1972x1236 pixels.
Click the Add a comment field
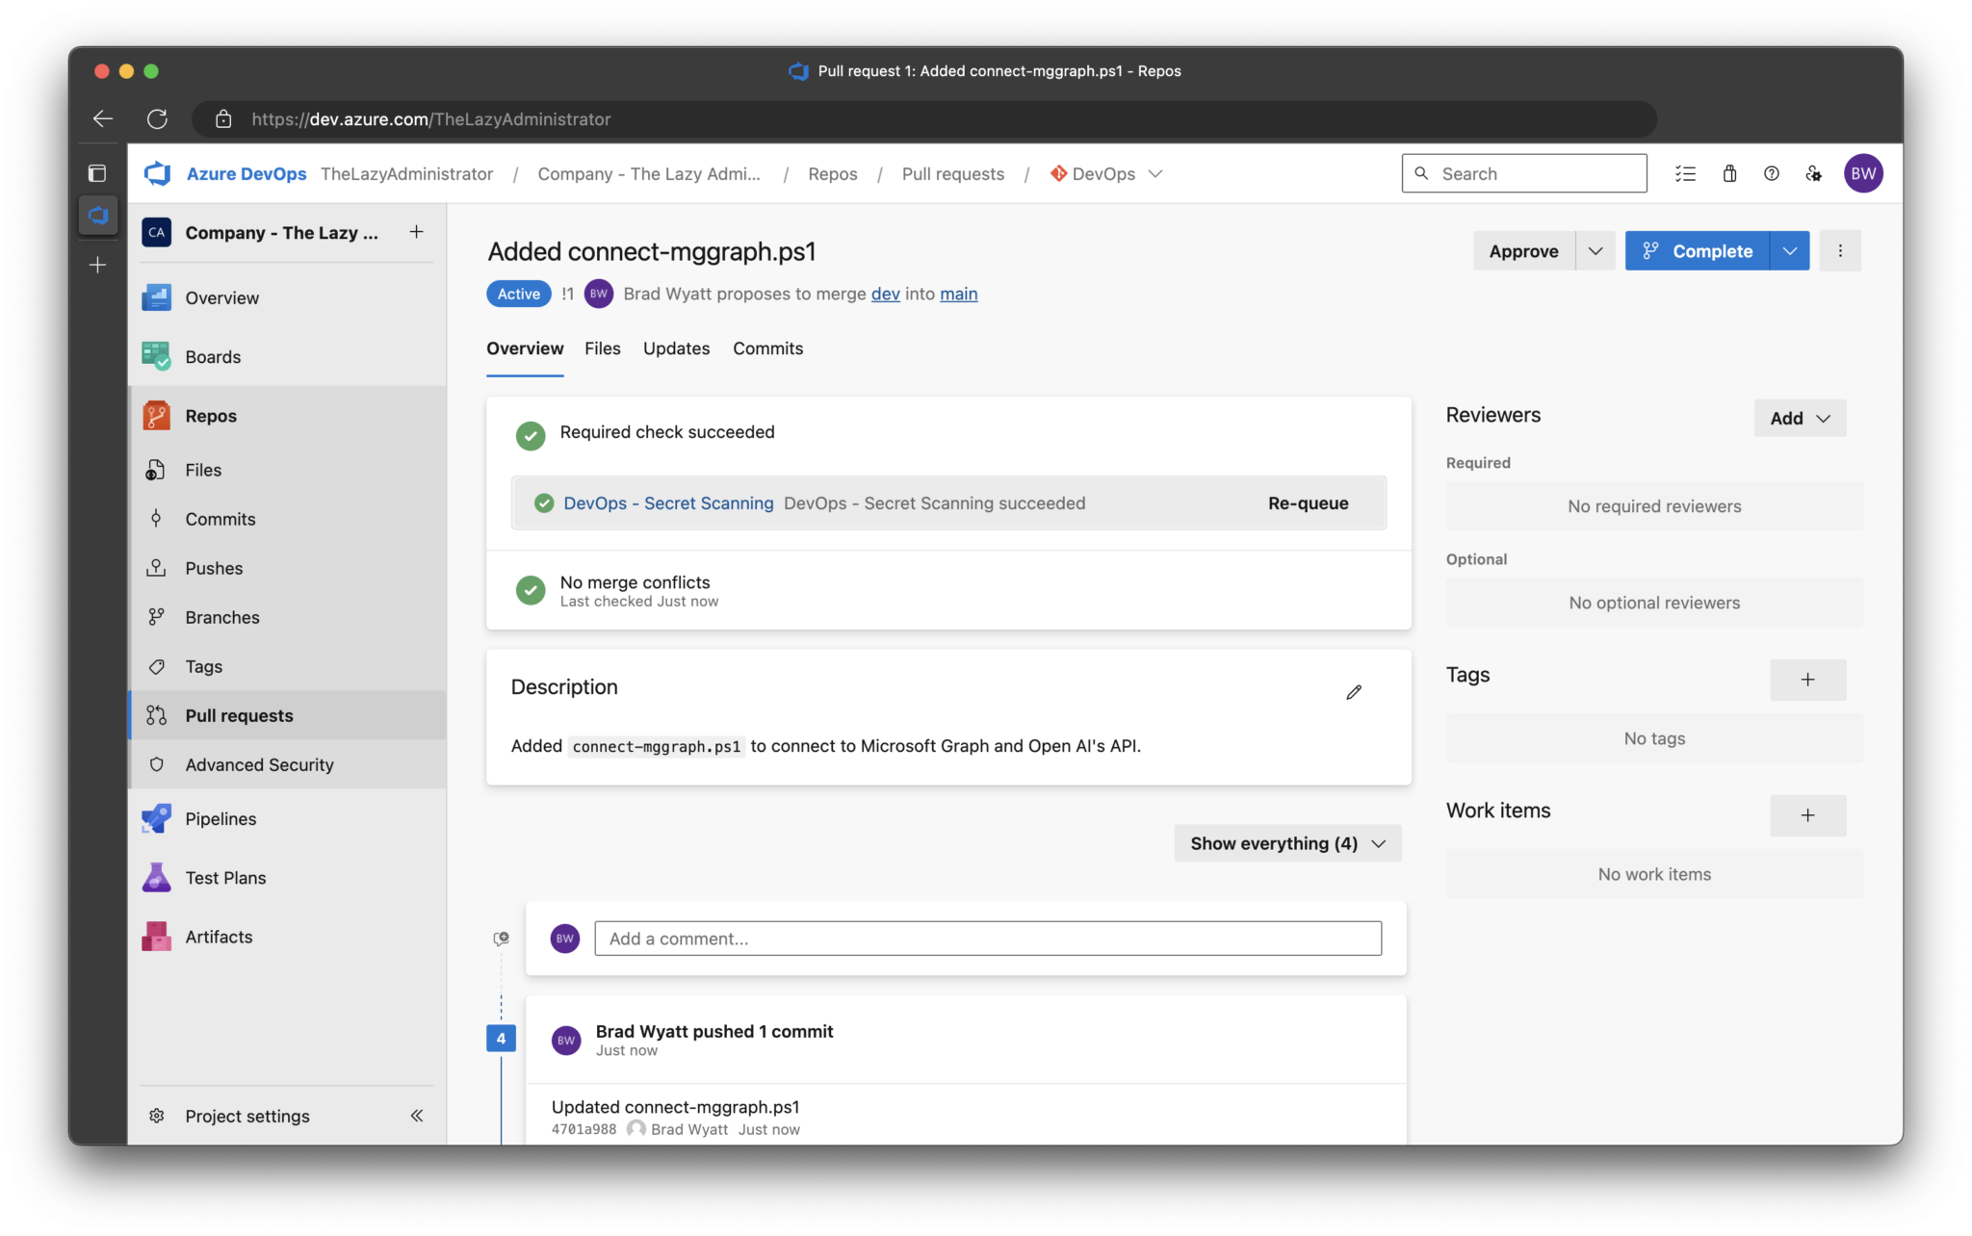click(988, 939)
